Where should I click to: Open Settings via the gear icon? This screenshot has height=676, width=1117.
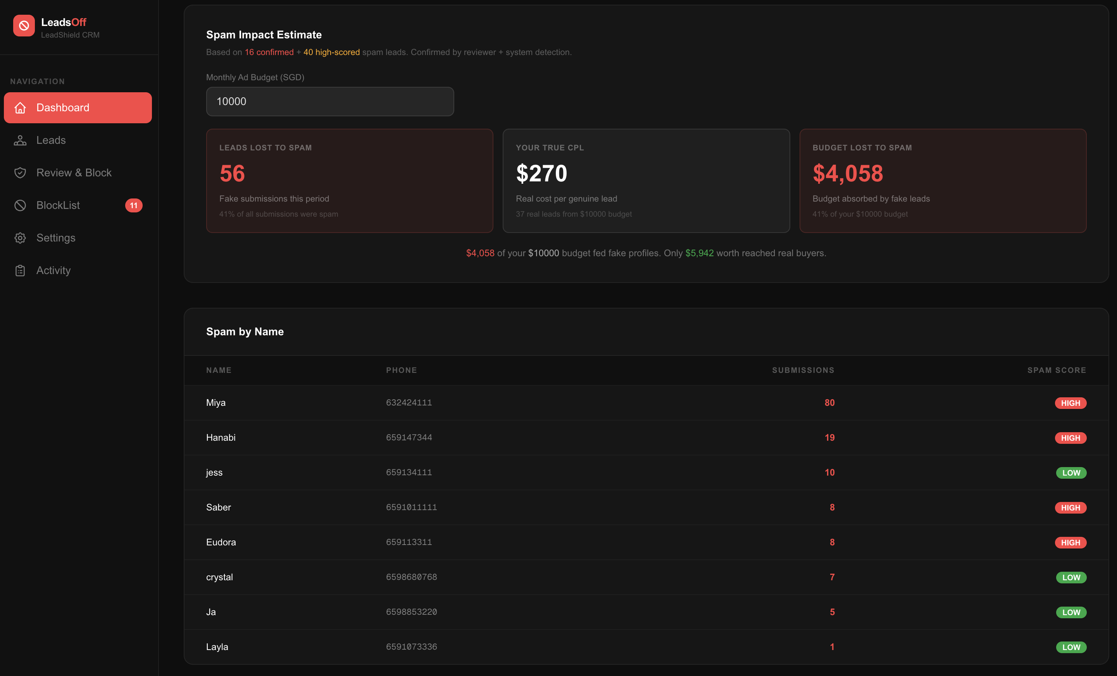pyautogui.click(x=21, y=238)
